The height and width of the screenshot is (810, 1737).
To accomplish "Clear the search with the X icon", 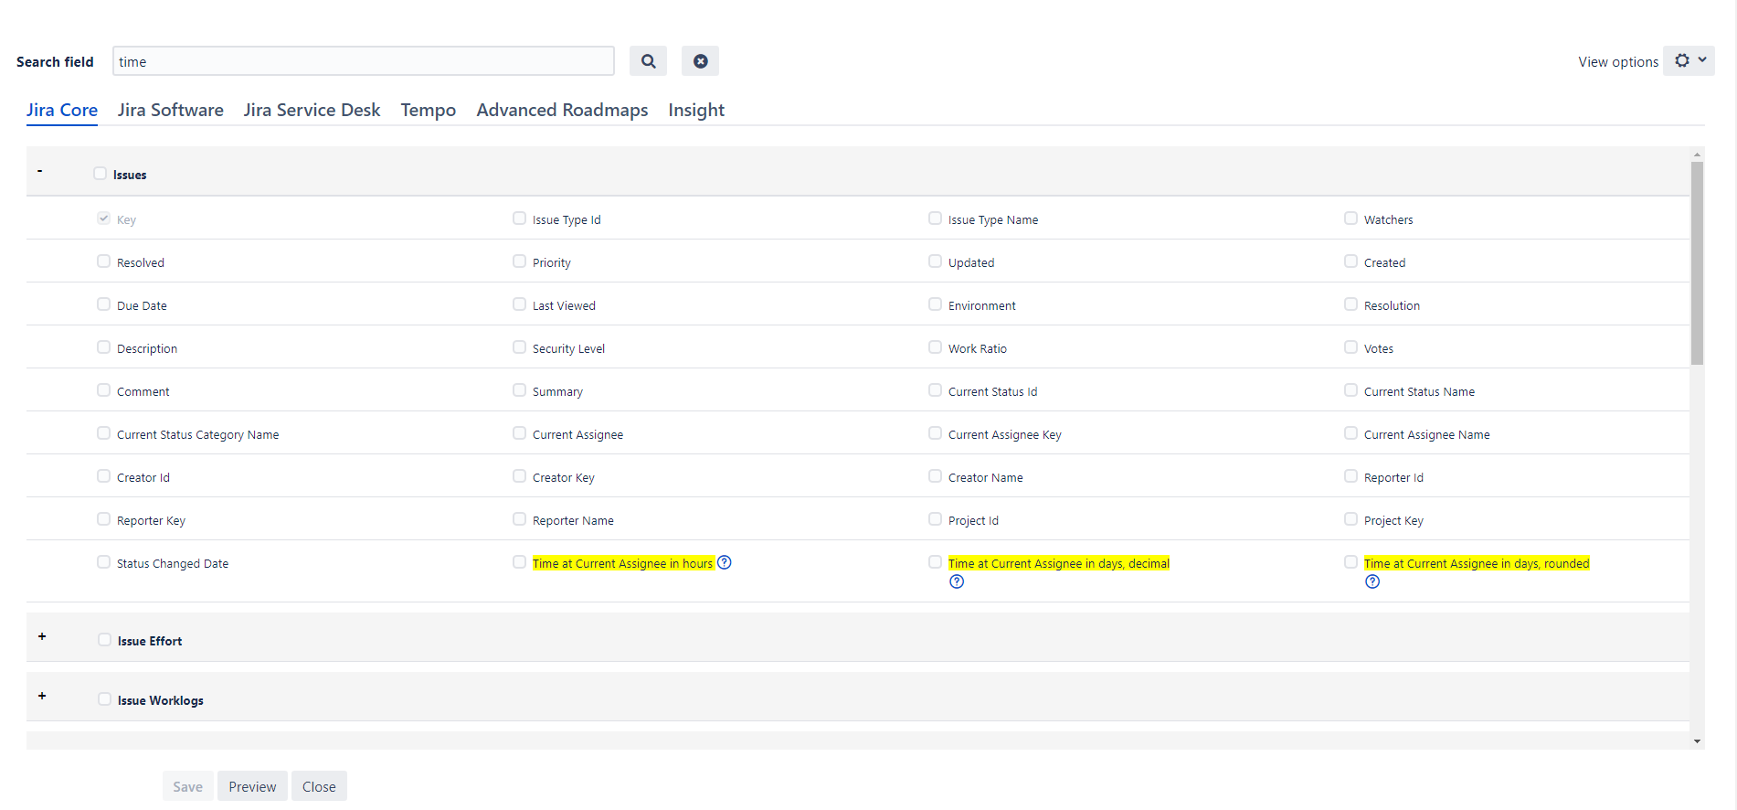I will pyautogui.click(x=700, y=61).
